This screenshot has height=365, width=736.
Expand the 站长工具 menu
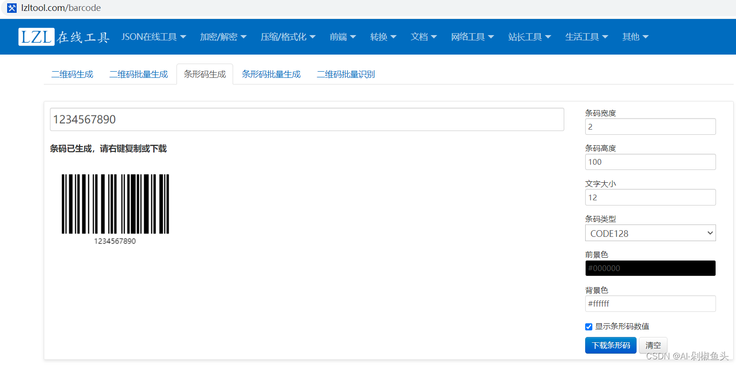pos(530,37)
